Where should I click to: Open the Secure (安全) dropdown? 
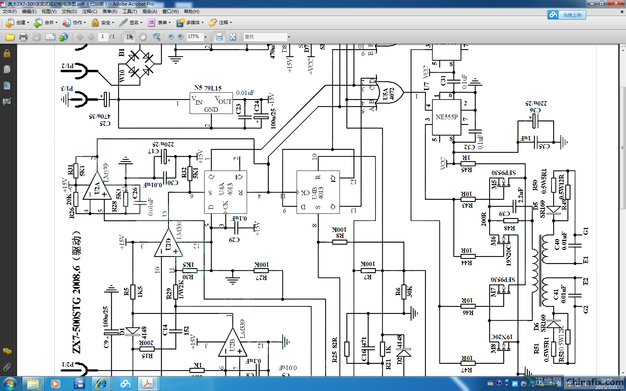(x=102, y=23)
